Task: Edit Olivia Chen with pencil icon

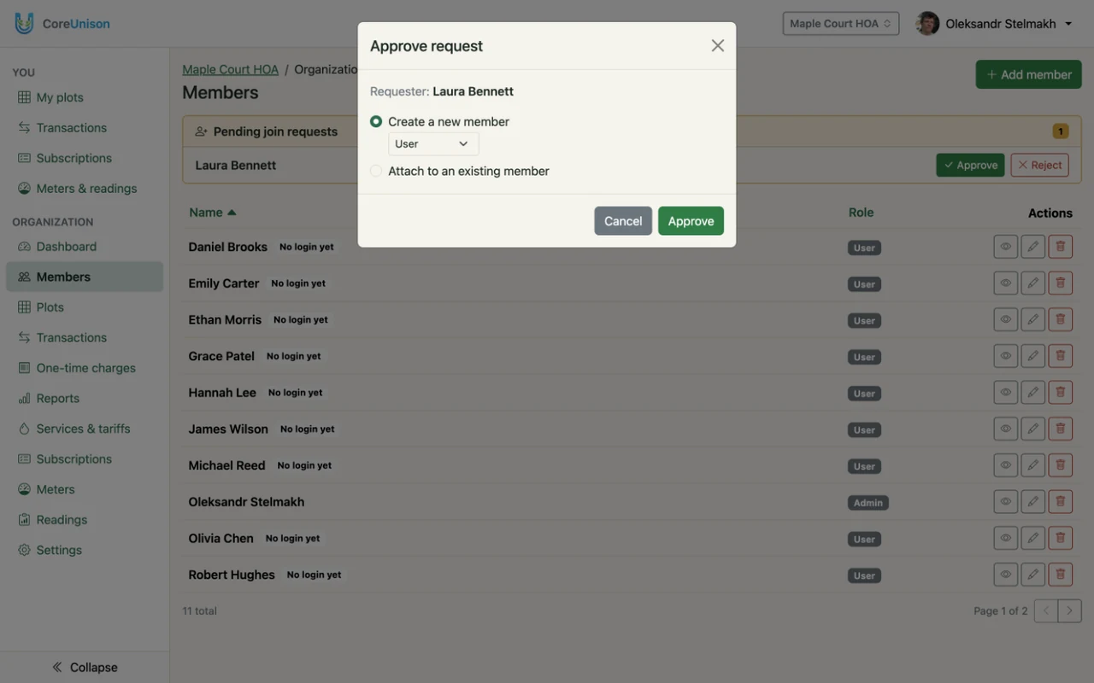Action: point(1033,539)
